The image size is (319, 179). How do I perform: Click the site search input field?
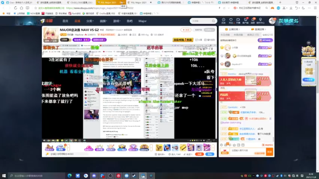click(201, 21)
